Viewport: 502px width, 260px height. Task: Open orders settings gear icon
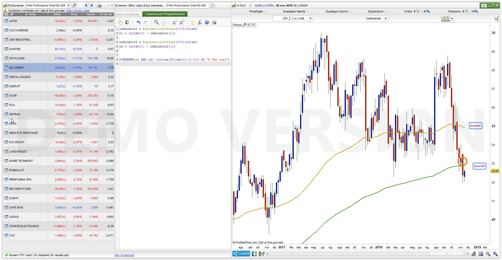tap(428, 11)
